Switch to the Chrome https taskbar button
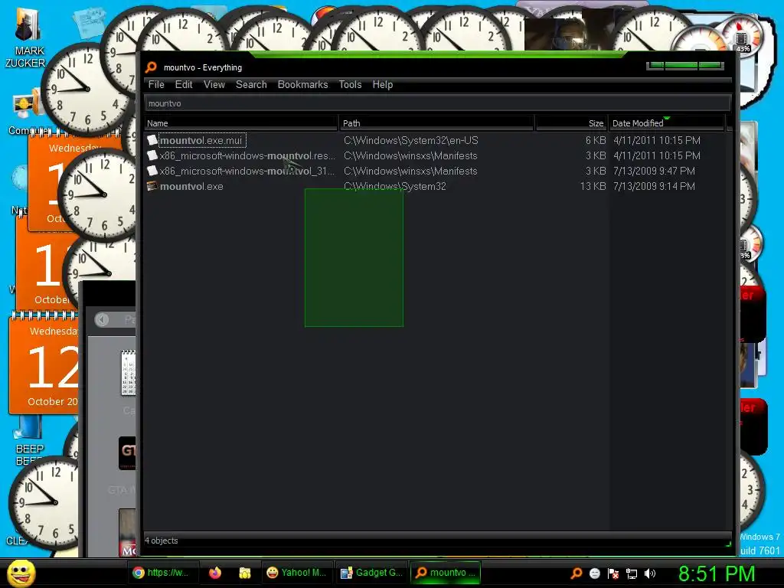This screenshot has height=588, width=784. coord(162,573)
